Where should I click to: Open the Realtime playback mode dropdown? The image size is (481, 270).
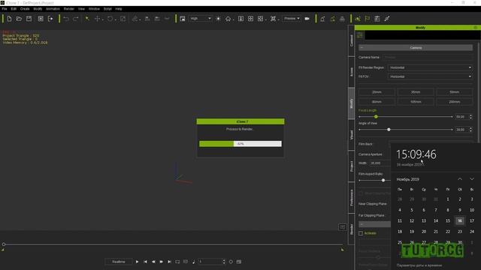click(119, 262)
